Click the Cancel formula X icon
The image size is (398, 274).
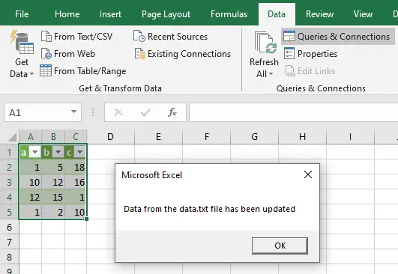click(x=118, y=112)
